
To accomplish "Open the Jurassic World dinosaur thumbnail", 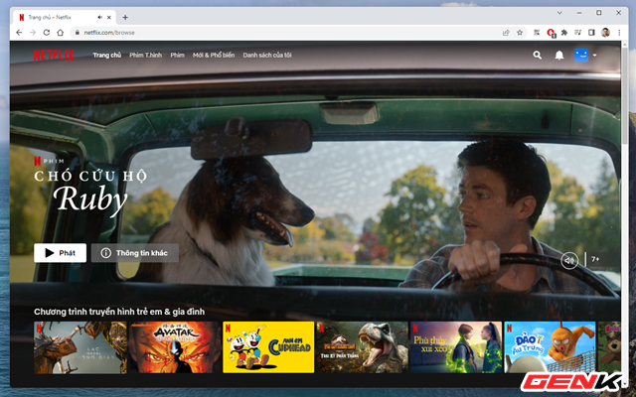I will [362, 347].
